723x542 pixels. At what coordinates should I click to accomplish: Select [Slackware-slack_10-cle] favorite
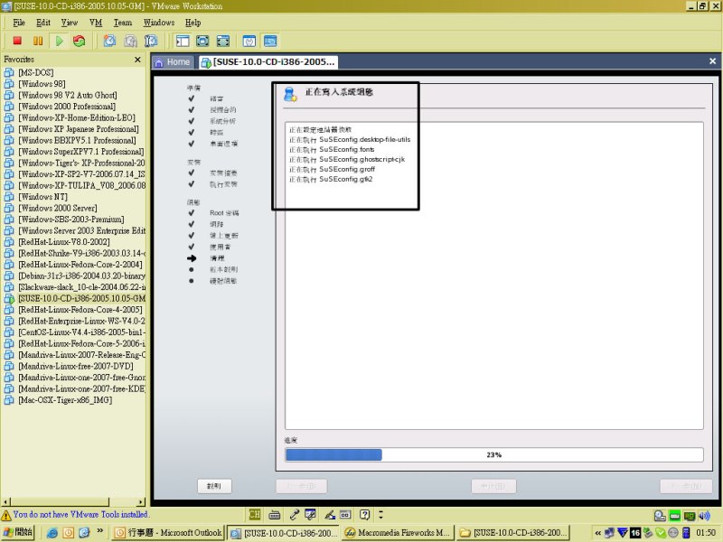81,287
